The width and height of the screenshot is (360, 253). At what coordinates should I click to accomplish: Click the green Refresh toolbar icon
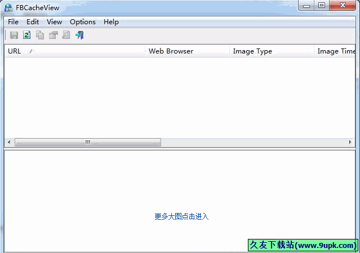[27, 35]
